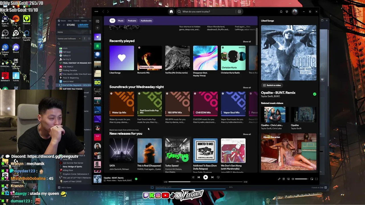Screen dimensions: 365x205
Task: Seek within the song progress bar
Action: (205, 182)
